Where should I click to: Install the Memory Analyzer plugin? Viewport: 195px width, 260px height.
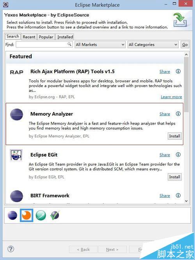coord(175,136)
